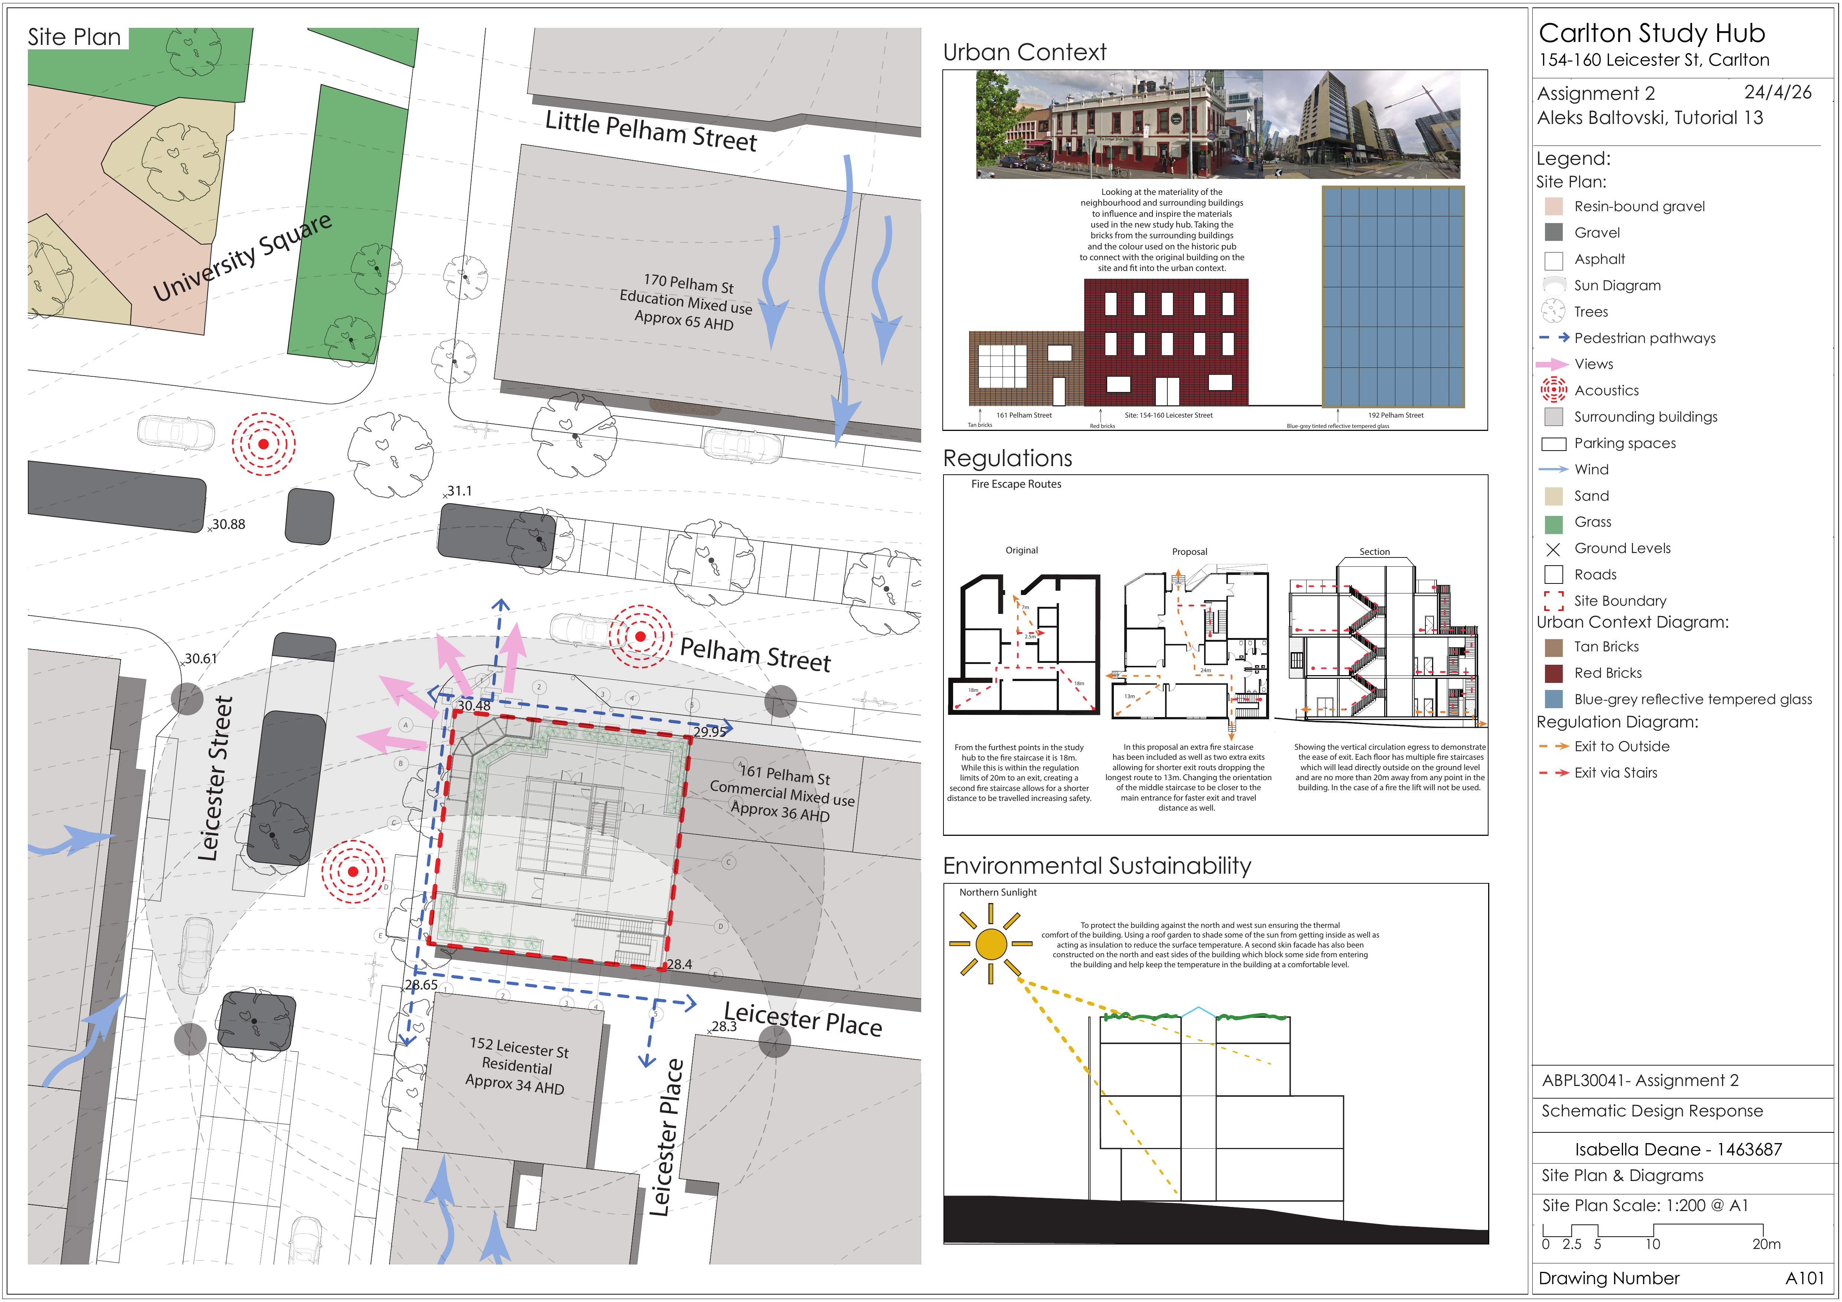Image resolution: width=1842 pixels, height=1302 pixels.
Task: Click the Wind arrow legend icon
Action: coord(1553,469)
